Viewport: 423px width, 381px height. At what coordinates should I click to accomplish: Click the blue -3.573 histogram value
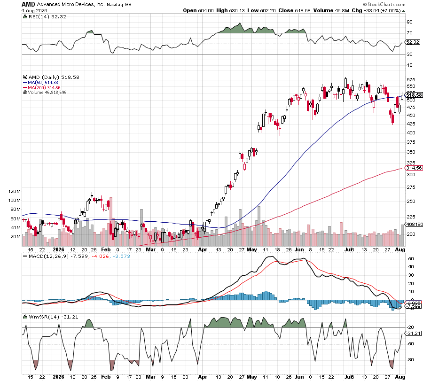coord(121,256)
